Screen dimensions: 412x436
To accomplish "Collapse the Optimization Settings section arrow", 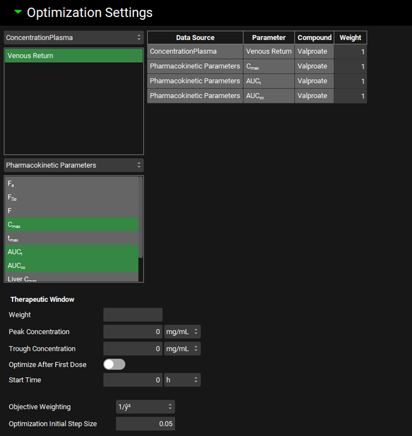I will (18, 12).
